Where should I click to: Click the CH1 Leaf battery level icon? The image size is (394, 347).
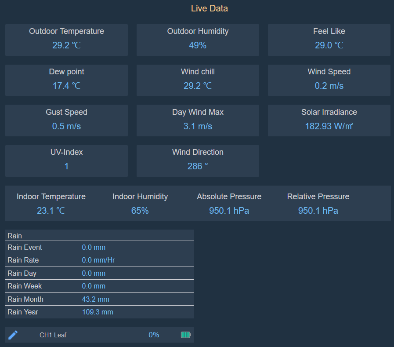(186, 335)
